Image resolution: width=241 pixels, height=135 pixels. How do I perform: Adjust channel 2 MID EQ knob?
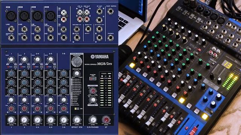(x=24, y=82)
